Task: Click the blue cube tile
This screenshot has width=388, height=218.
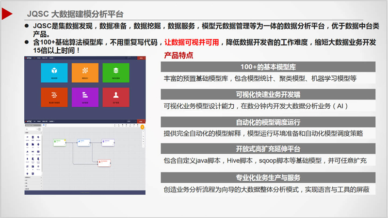Action: point(54,73)
